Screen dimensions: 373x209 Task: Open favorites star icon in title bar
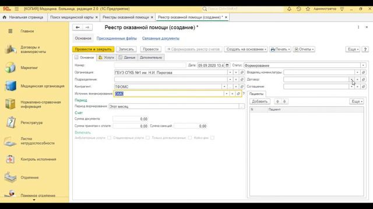308,9
